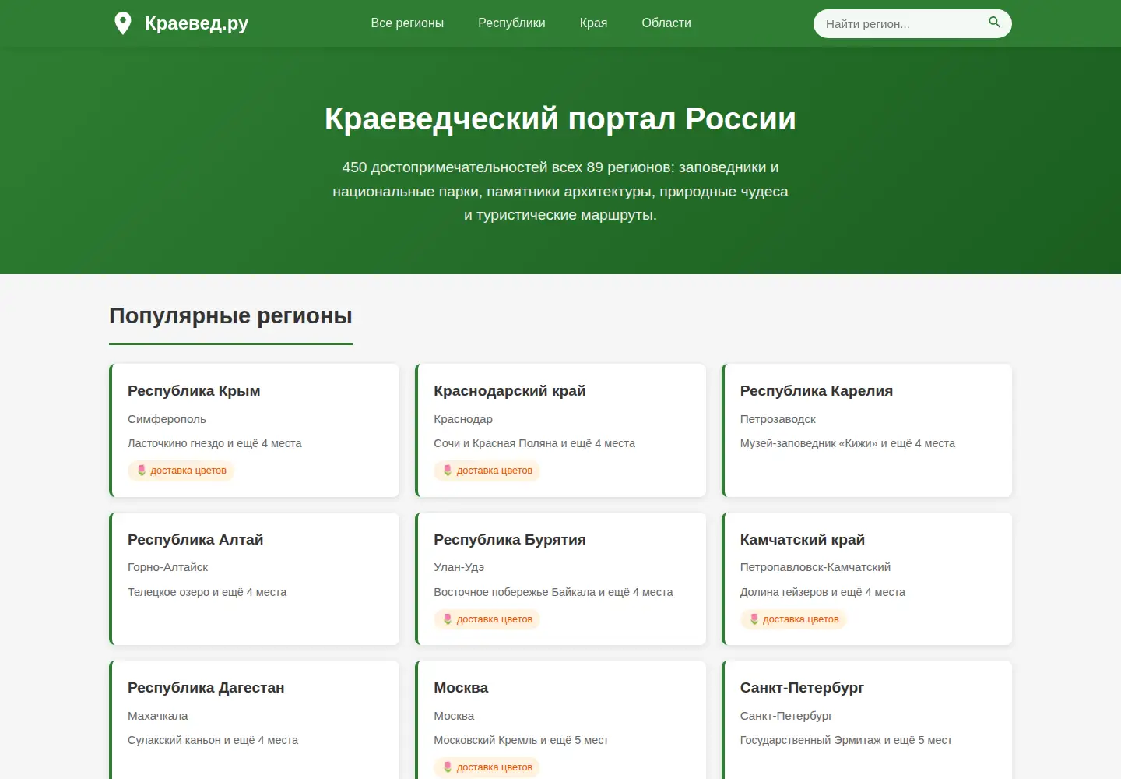The width and height of the screenshot is (1121, 779).
Task: Click the Краевед.ру site title
Action: [x=196, y=23]
